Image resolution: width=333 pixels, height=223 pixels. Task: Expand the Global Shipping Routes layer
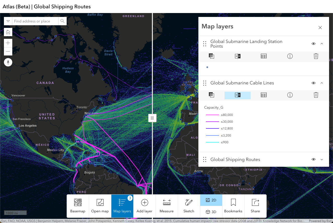[x=322, y=159]
